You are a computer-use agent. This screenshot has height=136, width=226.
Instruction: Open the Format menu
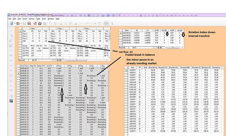[31, 19]
